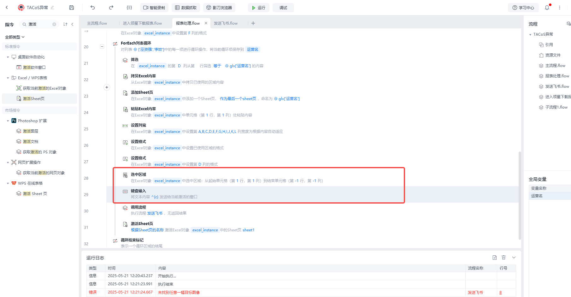Select the 激活图层 command
This screenshot has width=571, height=297.
pos(39,131)
